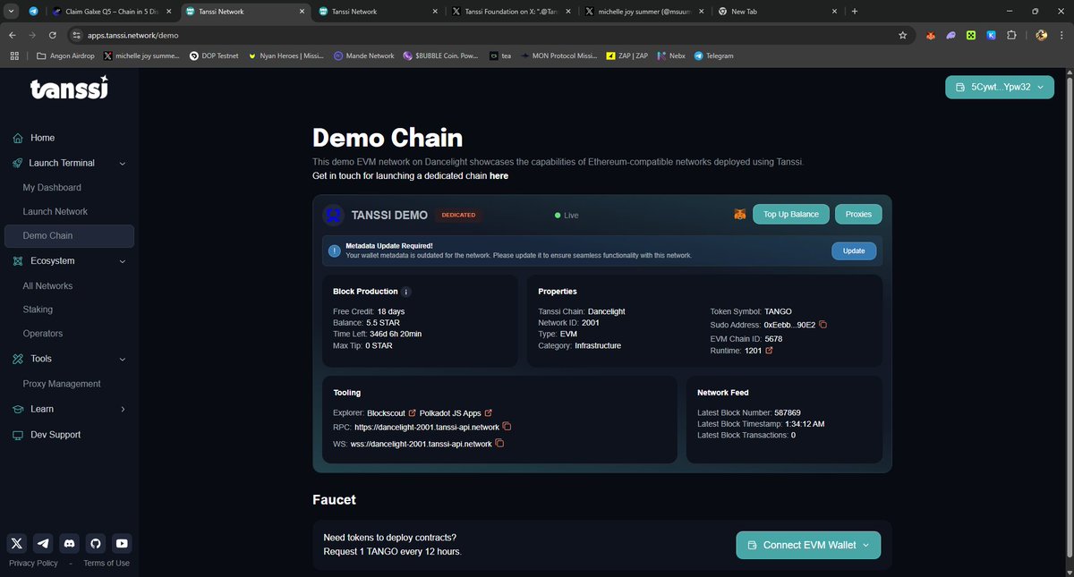The image size is (1074, 577).
Task: Select Staking in the sidebar menu
Action: pyautogui.click(x=37, y=310)
